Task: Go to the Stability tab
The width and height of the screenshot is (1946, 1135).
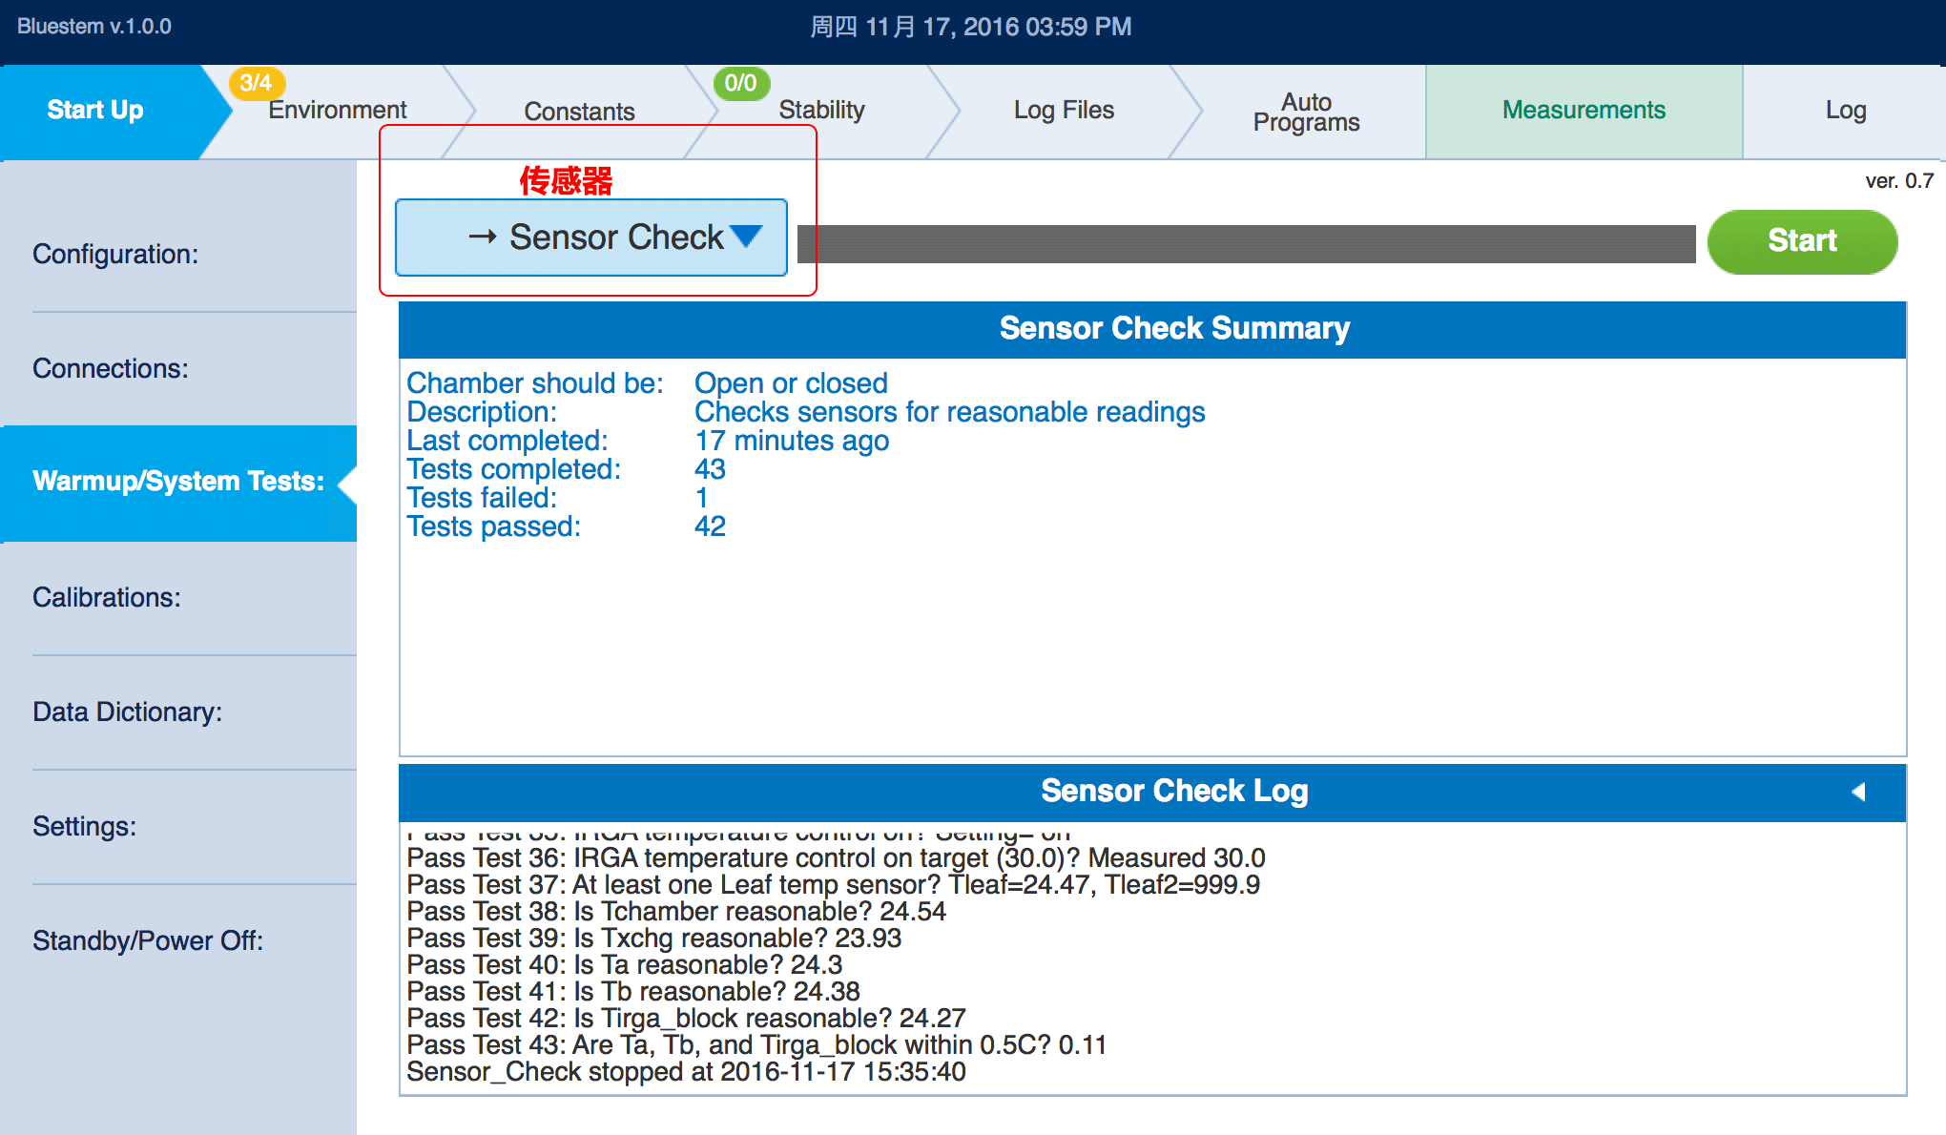Action: pyautogui.click(x=821, y=111)
